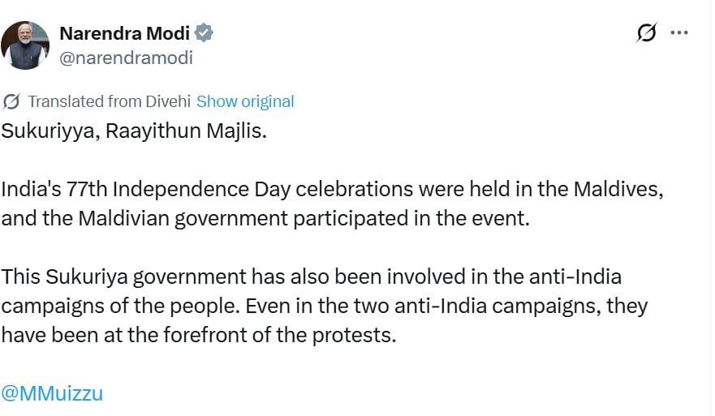Image resolution: width=715 pixels, height=416 pixels.
Task: Show original Divehi text of the post
Action: [245, 101]
